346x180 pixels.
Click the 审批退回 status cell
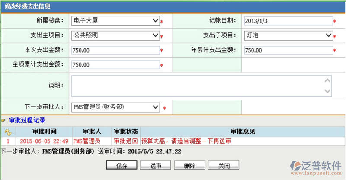[x=126, y=141]
